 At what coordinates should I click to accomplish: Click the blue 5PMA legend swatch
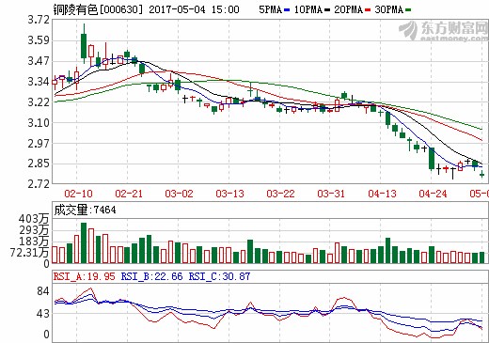[x=287, y=10]
